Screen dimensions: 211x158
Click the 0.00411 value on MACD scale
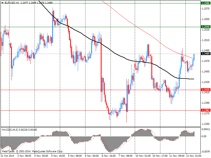pos(206,129)
